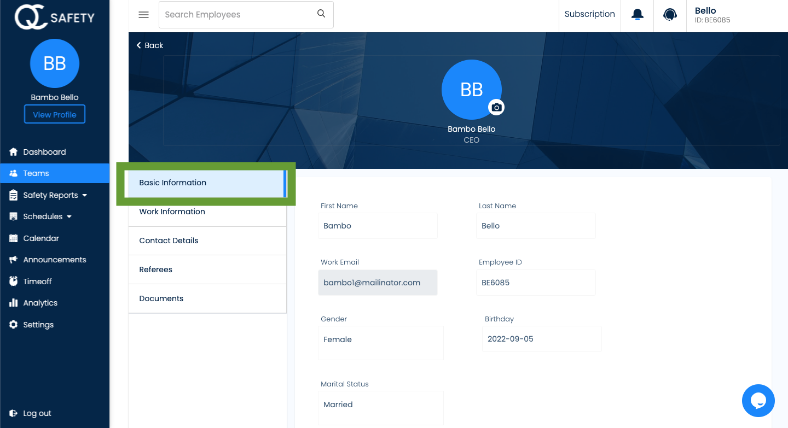The width and height of the screenshot is (788, 428).
Task: Open the Calendar section
Action: click(x=42, y=238)
